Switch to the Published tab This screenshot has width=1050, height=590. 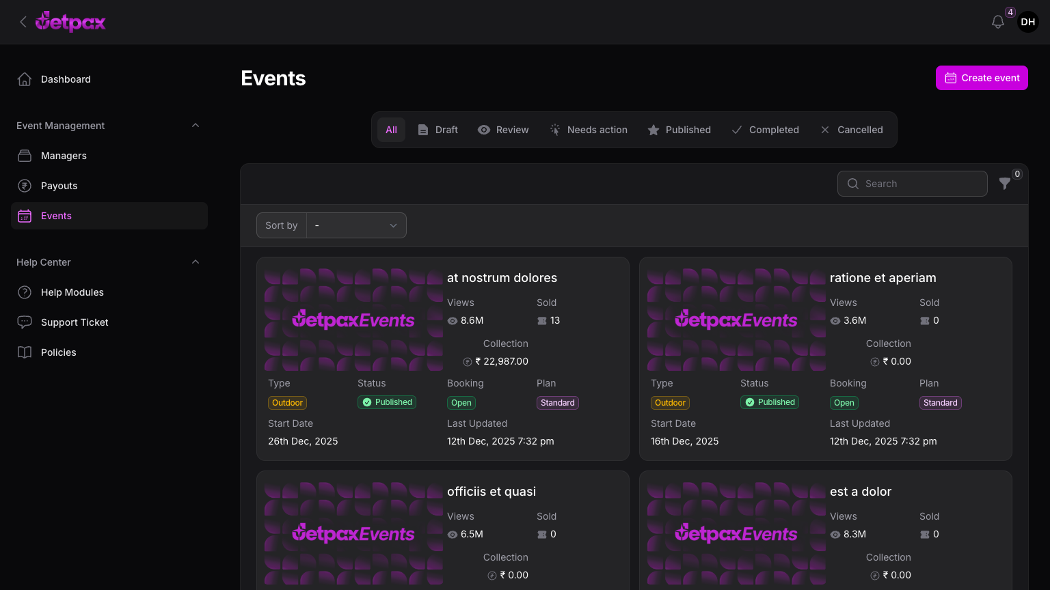click(x=679, y=130)
